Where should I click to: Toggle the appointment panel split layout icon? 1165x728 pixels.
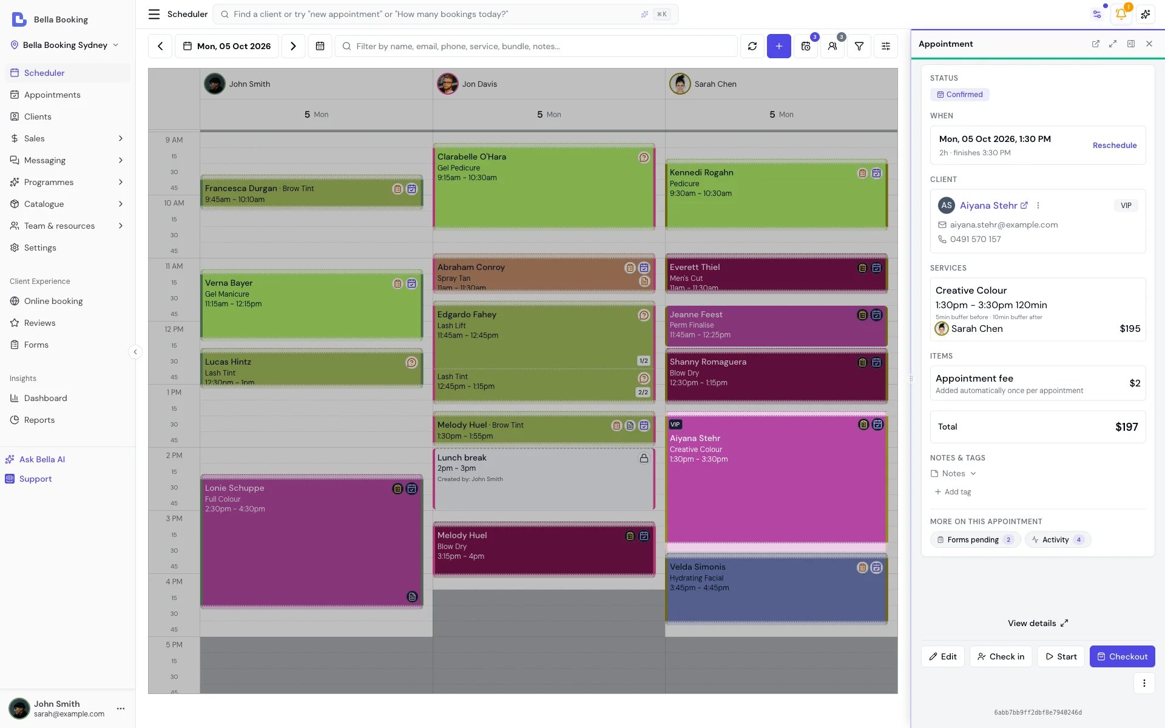(x=1131, y=44)
